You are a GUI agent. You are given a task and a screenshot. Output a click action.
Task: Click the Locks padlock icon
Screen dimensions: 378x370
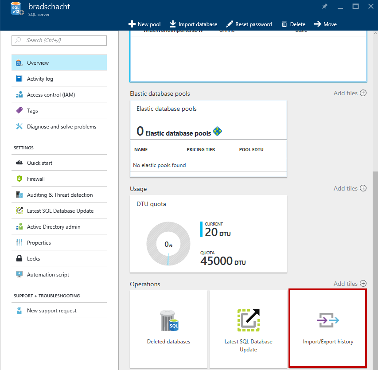[19, 258]
